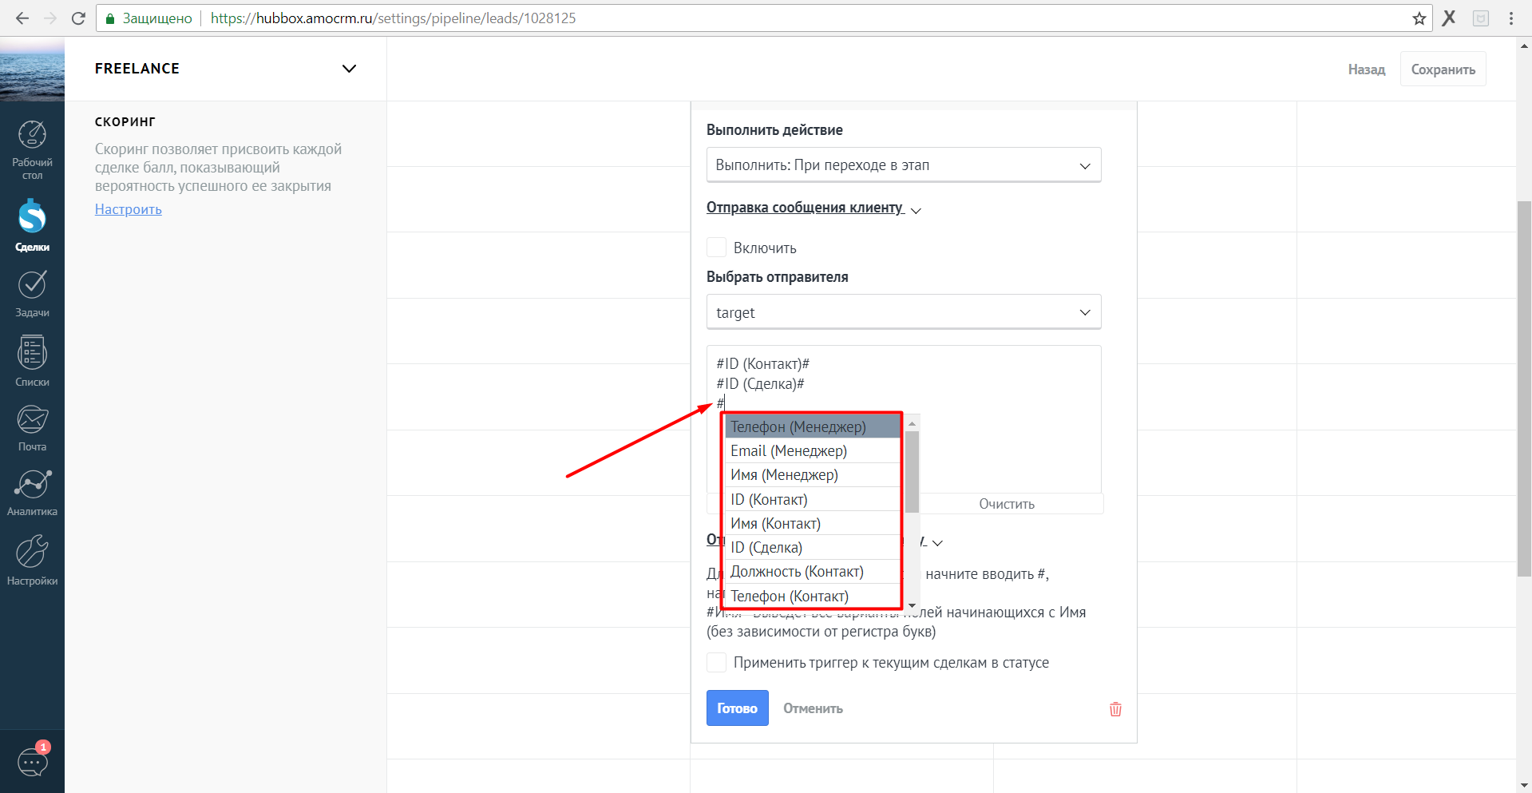This screenshot has height=793, width=1532.
Task: Click browser forward arrow
Action: (x=50, y=18)
